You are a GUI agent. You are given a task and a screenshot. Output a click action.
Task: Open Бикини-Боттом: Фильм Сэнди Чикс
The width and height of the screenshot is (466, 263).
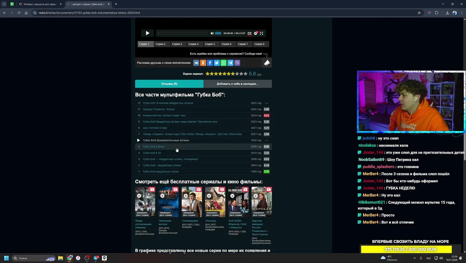point(164,115)
